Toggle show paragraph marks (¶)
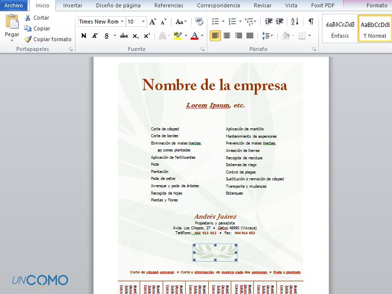 pos(311,22)
